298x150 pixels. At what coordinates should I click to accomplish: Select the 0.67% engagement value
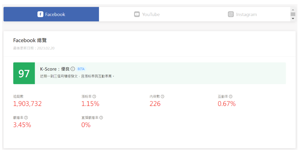tap(227, 104)
